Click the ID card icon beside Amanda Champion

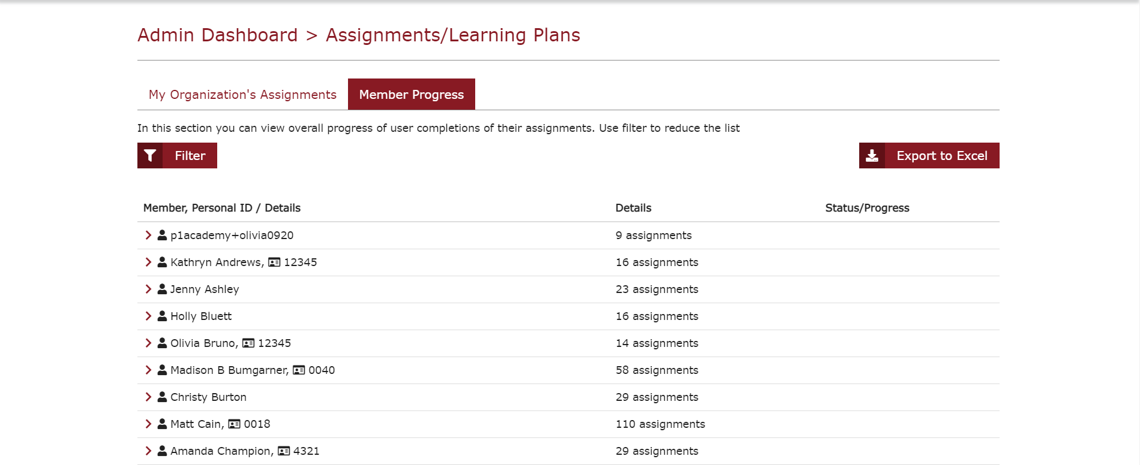tap(284, 451)
